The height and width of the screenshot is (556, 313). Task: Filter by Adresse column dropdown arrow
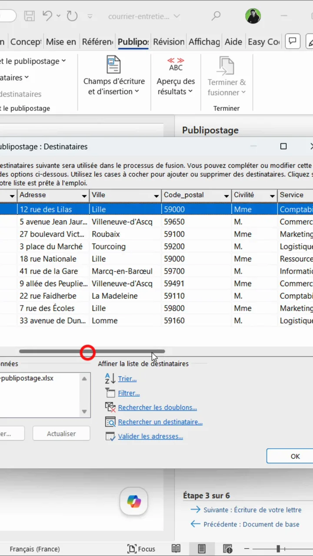[84, 196]
